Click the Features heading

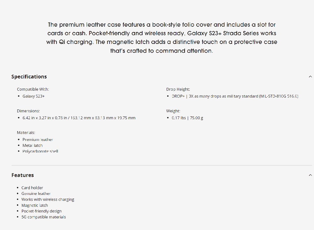point(23,175)
